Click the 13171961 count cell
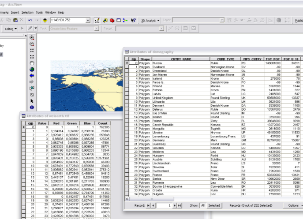 click(102, 158)
